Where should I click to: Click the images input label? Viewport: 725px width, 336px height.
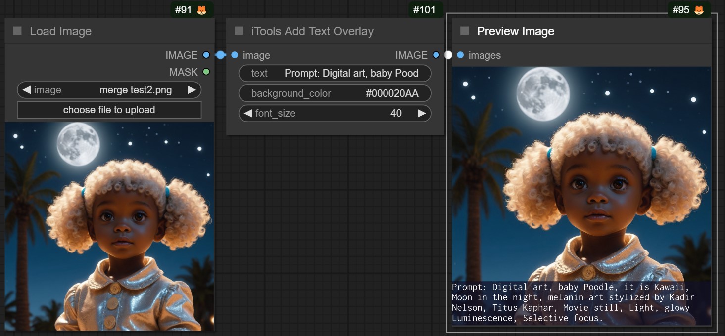pyautogui.click(x=484, y=55)
